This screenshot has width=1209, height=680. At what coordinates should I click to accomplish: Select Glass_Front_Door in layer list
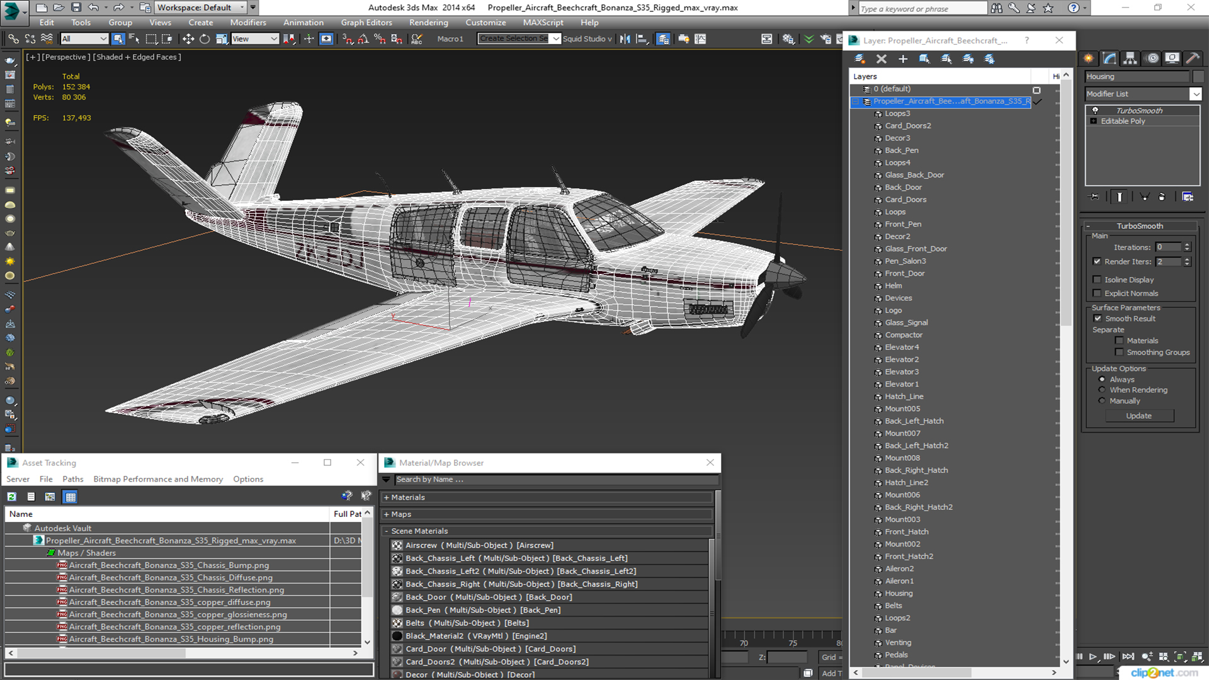tap(916, 249)
